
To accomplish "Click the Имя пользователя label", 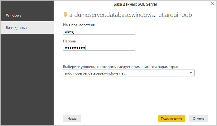I will coord(79,25).
